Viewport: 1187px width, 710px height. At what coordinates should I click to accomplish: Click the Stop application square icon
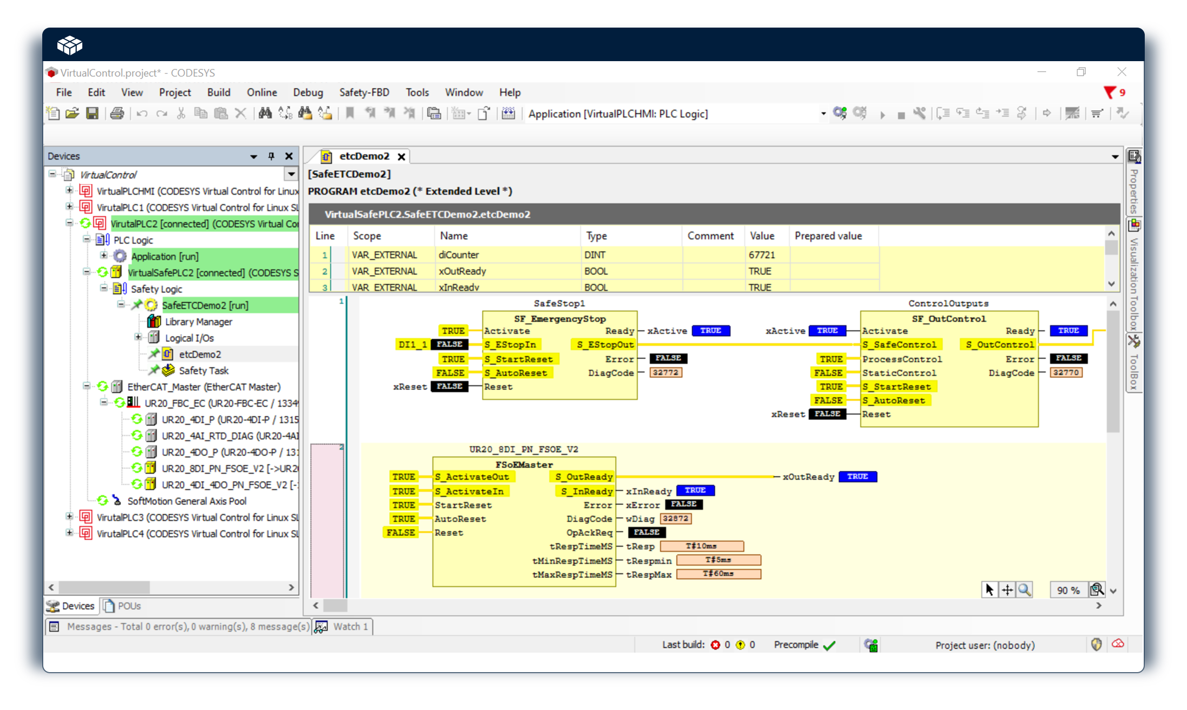pos(901,115)
